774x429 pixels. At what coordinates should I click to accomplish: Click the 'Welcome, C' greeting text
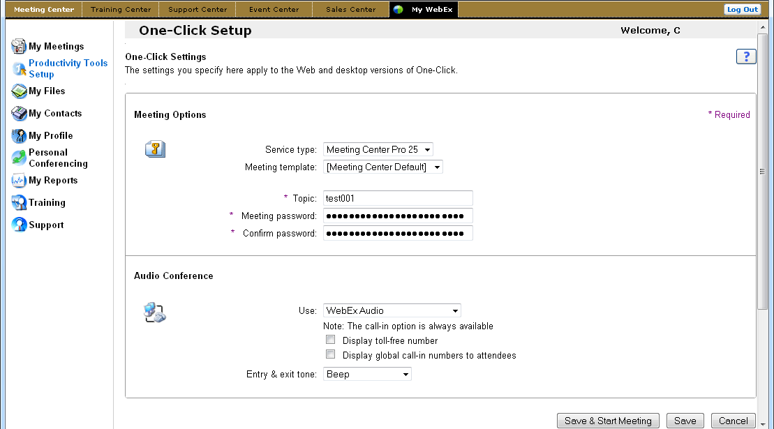(x=650, y=31)
